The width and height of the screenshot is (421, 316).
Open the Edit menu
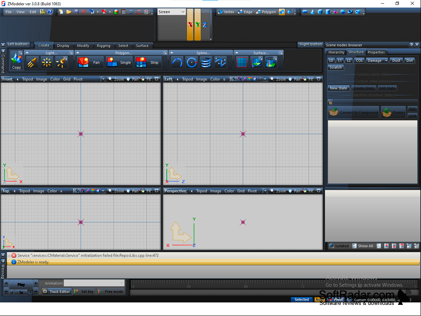click(x=33, y=12)
